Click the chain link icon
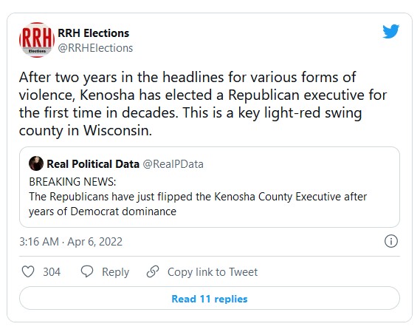Screen dimensions: 420x335 153,271
